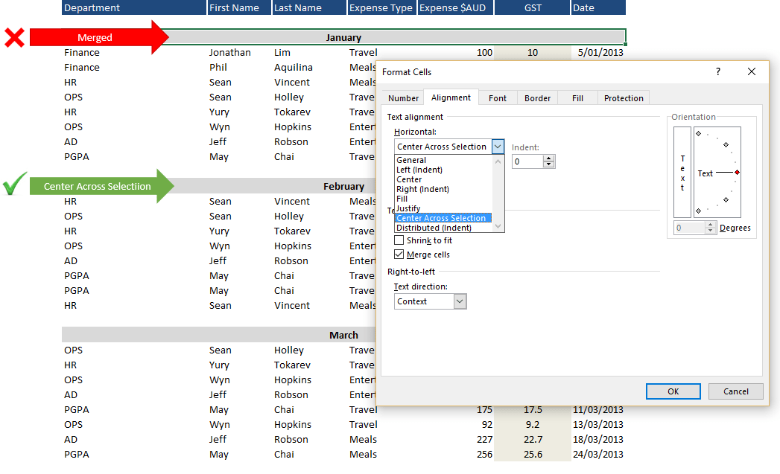Choose Distributed (Indent) option
The height and width of the screenshot is (474, 780).
(443, 228)
